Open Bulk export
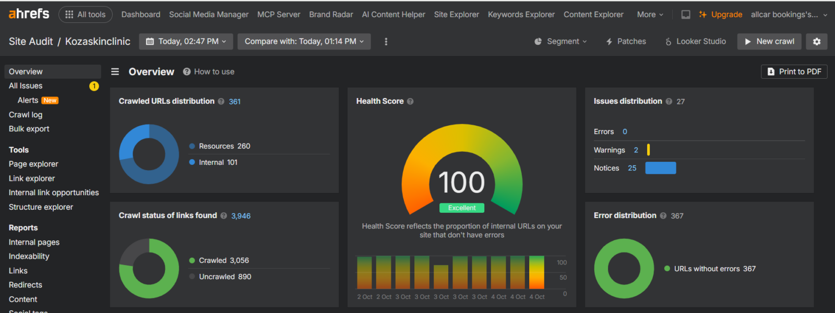The width and height of the screenshot is (835, 313). pos(29,129)
